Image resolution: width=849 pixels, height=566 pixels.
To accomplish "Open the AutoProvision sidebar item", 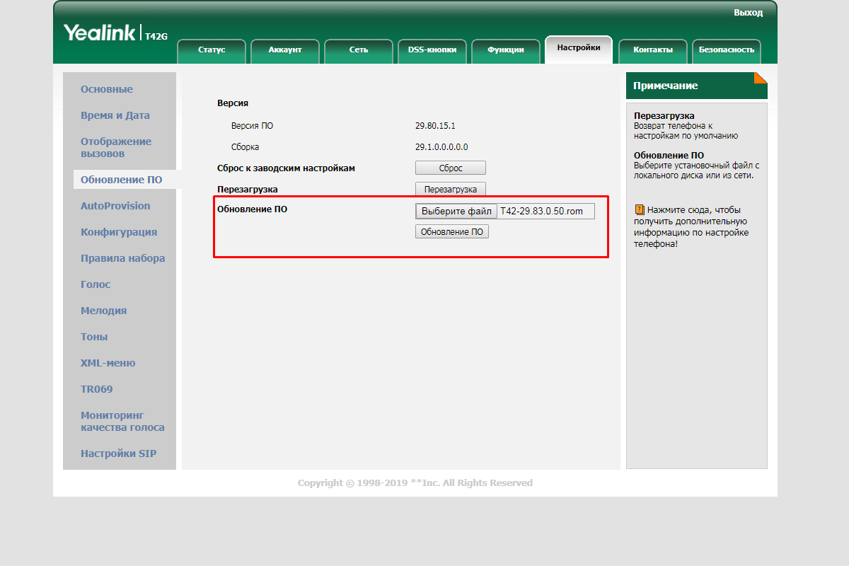I will [x=115, y=206].
